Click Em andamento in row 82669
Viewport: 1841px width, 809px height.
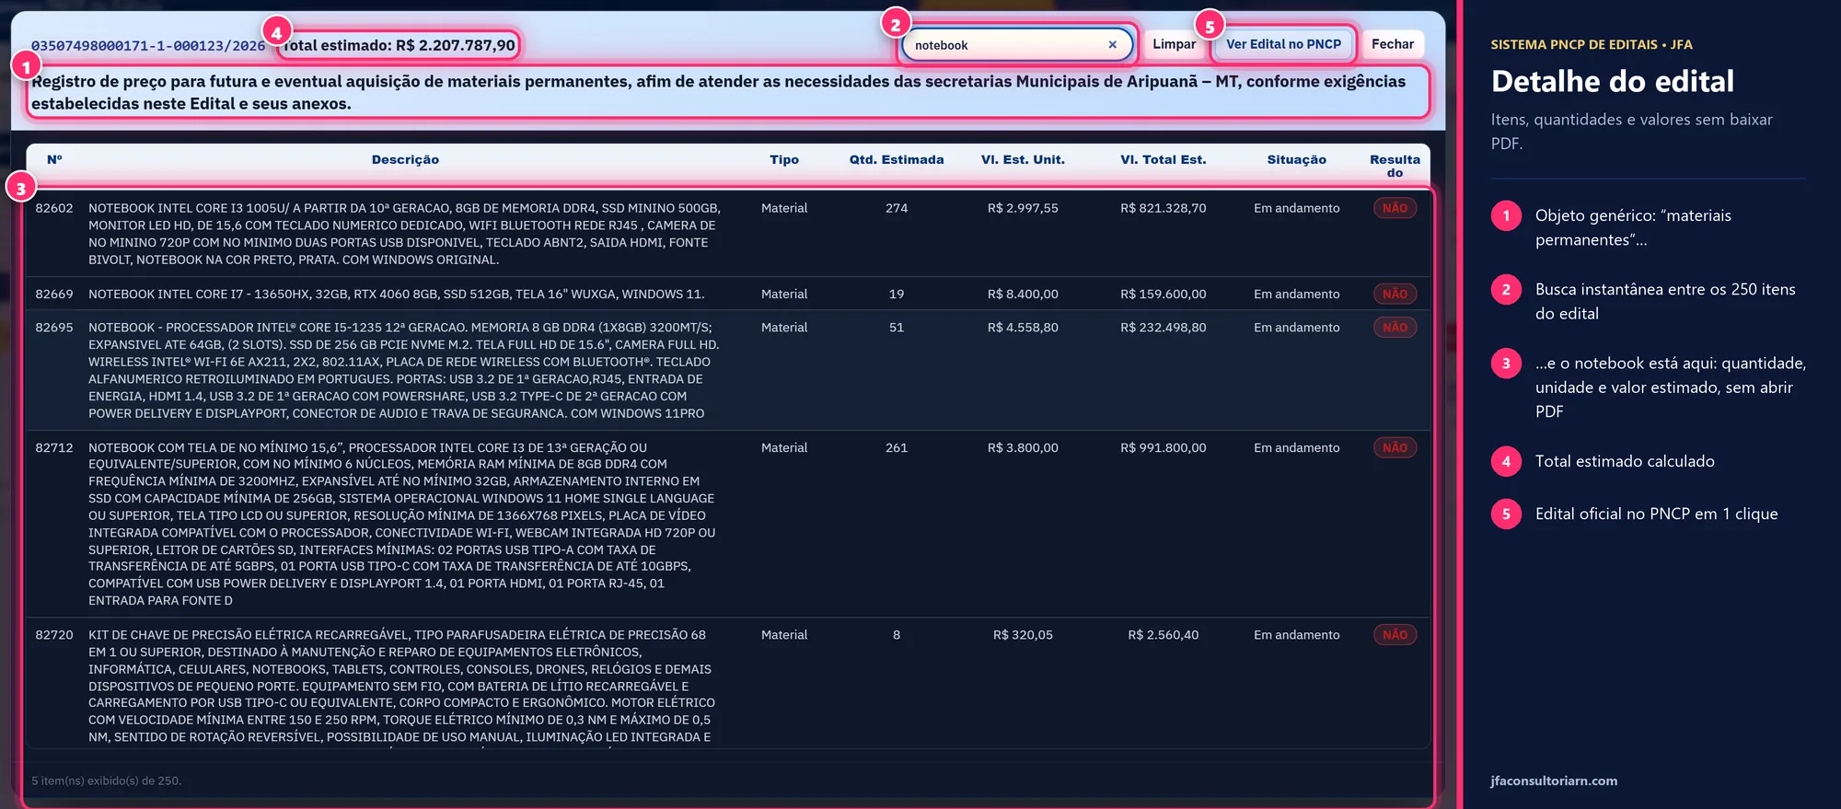point(1297,294)
